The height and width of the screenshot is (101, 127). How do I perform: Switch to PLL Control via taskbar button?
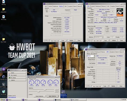tap(78, 100)
